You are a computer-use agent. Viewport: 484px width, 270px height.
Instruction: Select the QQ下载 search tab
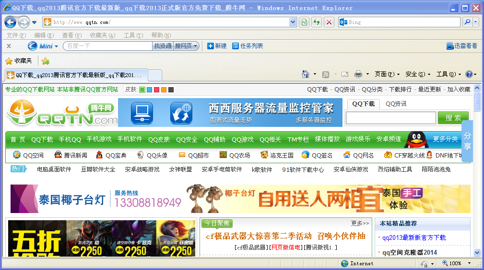363,104
